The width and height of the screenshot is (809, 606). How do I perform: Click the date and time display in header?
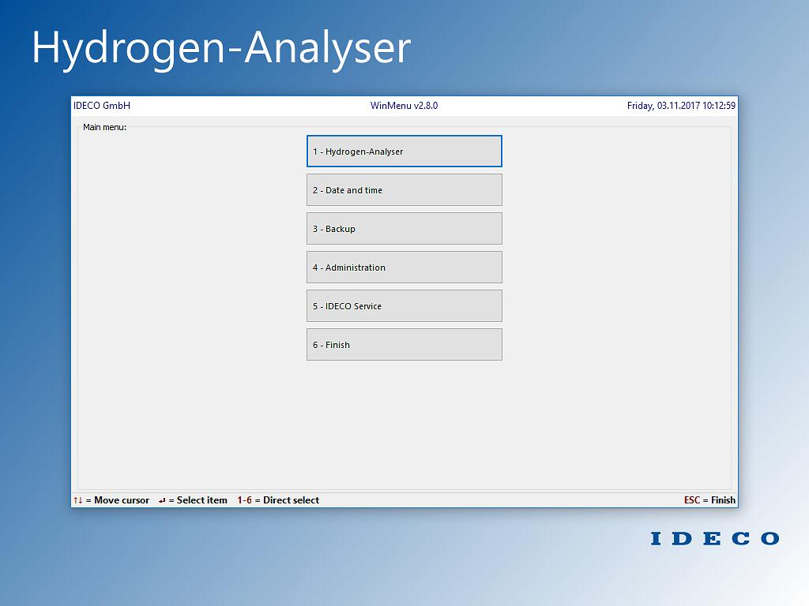(x=681, y=106)
